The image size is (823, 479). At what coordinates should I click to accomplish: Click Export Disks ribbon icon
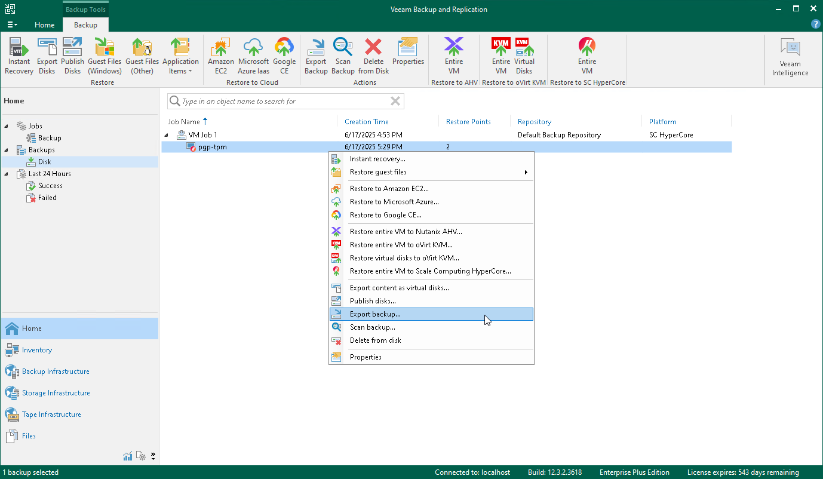point(47,56)
